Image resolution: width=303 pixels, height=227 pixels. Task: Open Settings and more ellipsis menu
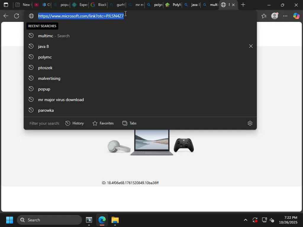point(285,16)
